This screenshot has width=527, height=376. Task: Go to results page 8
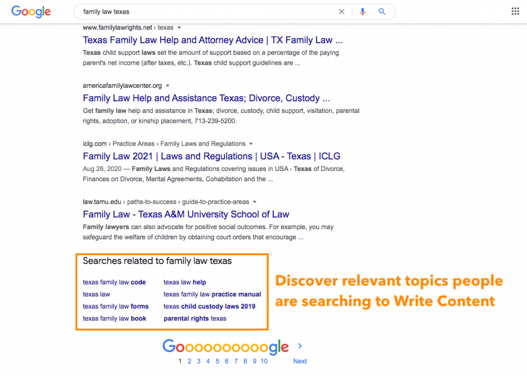(x=245, y=361)
